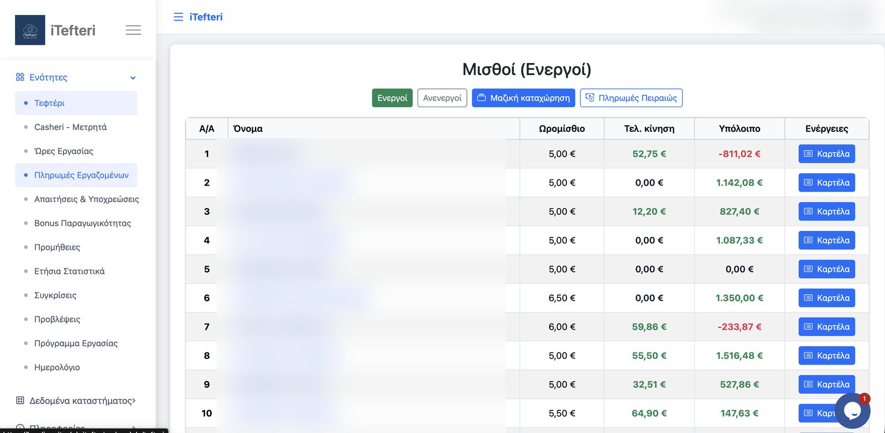Screen dimensions: 885x433
Task: Open Τεφτέρι in the sidebar
Action: tap(76, 103)
